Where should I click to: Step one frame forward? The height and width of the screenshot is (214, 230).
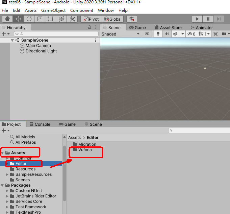point(219,19)
